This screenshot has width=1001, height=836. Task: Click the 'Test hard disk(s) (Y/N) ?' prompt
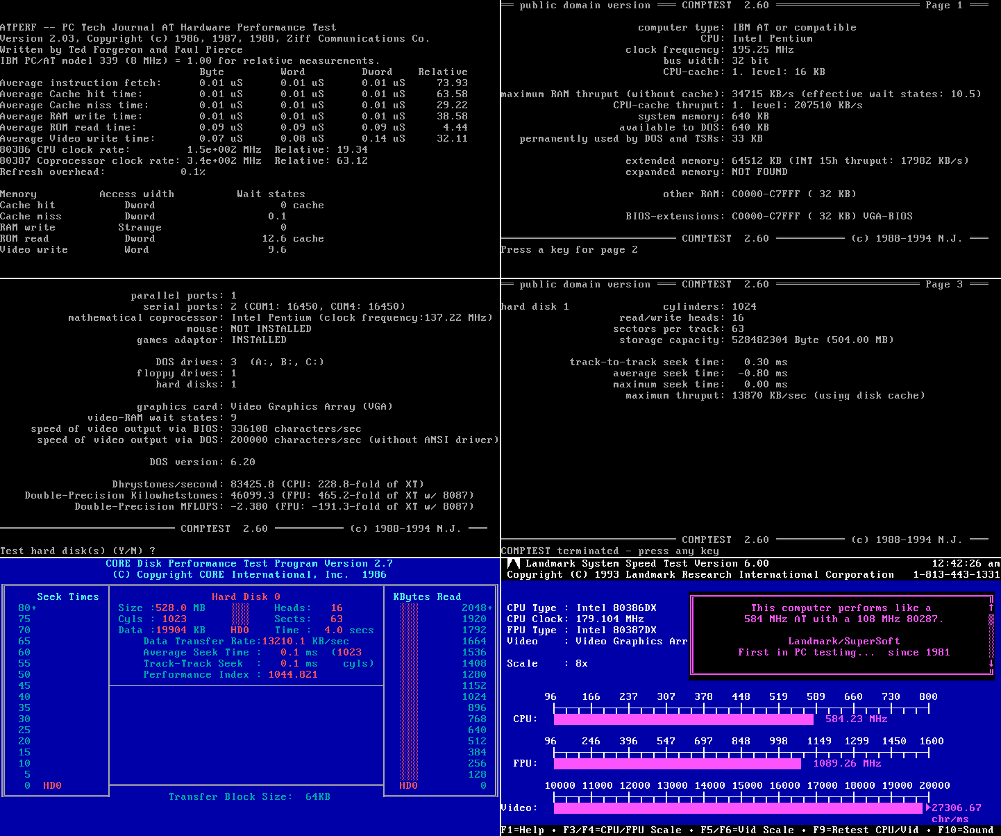click(78, 551)
